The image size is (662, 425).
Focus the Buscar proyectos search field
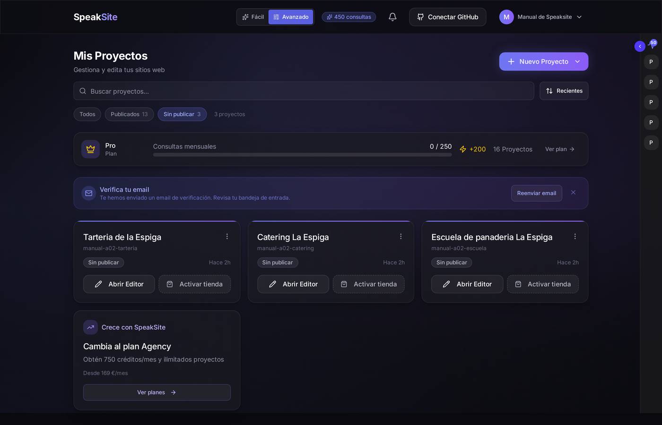click(x=304, y=91)
